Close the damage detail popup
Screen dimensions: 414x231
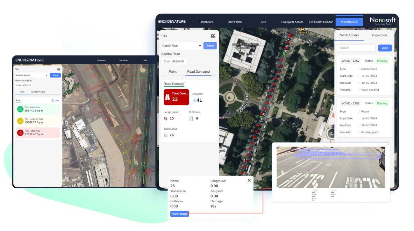coord(249,180)
